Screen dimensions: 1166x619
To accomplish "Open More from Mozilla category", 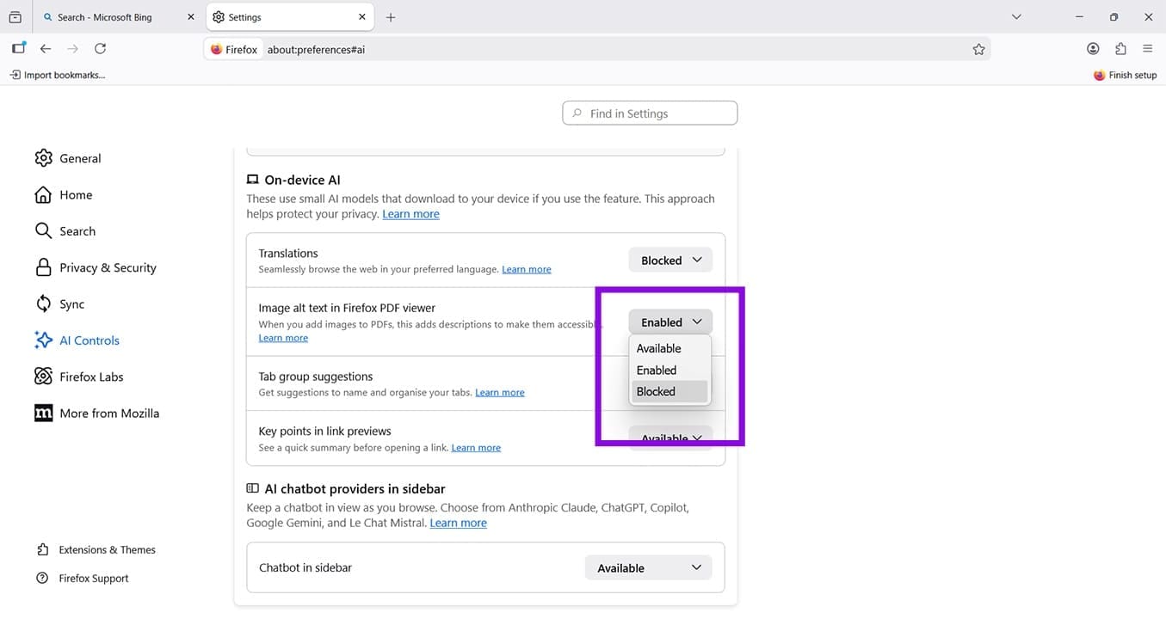I will coord(109,414).
